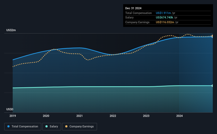The width and height of the screenshot is (217, 134).
Task: Click the company earnings end marker
Action: point(212,36)
